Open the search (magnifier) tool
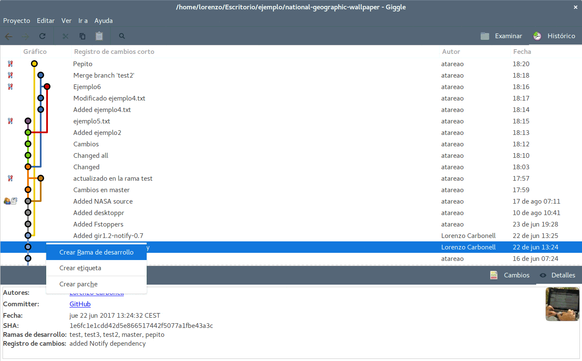582x361 pixels. [122, 36]
